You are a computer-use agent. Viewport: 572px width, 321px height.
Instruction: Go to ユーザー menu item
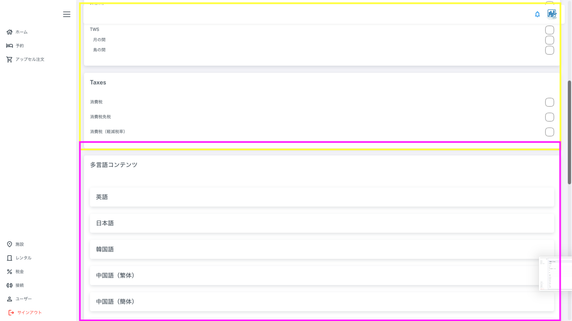pos(23,299)
